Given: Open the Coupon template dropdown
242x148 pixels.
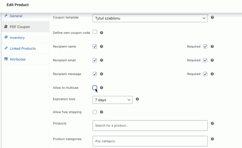Looking at the screenshot, I should [150, 18].
